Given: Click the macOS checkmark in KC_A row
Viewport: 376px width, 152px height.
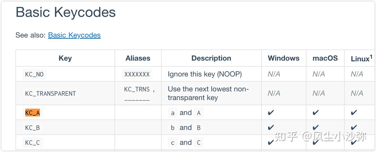Looking at the screenshot, I should (x=316, y=113).
